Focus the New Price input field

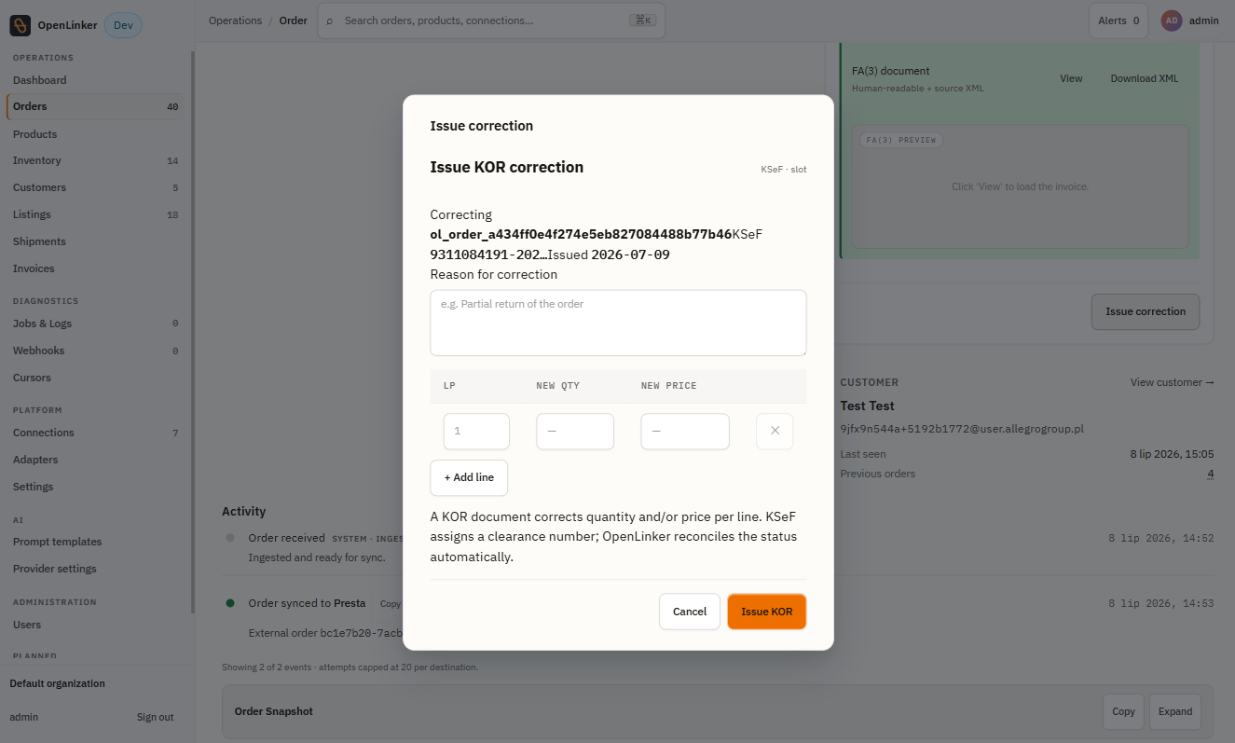pos(685,432)
